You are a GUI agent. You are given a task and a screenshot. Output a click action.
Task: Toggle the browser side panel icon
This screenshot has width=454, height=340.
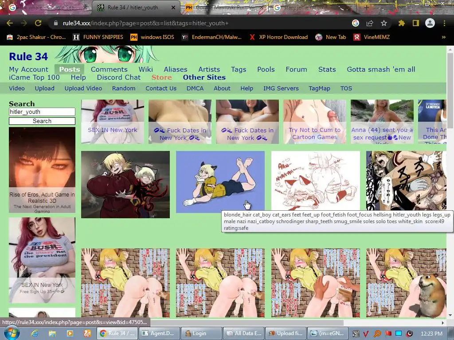[x=416, y=23]
